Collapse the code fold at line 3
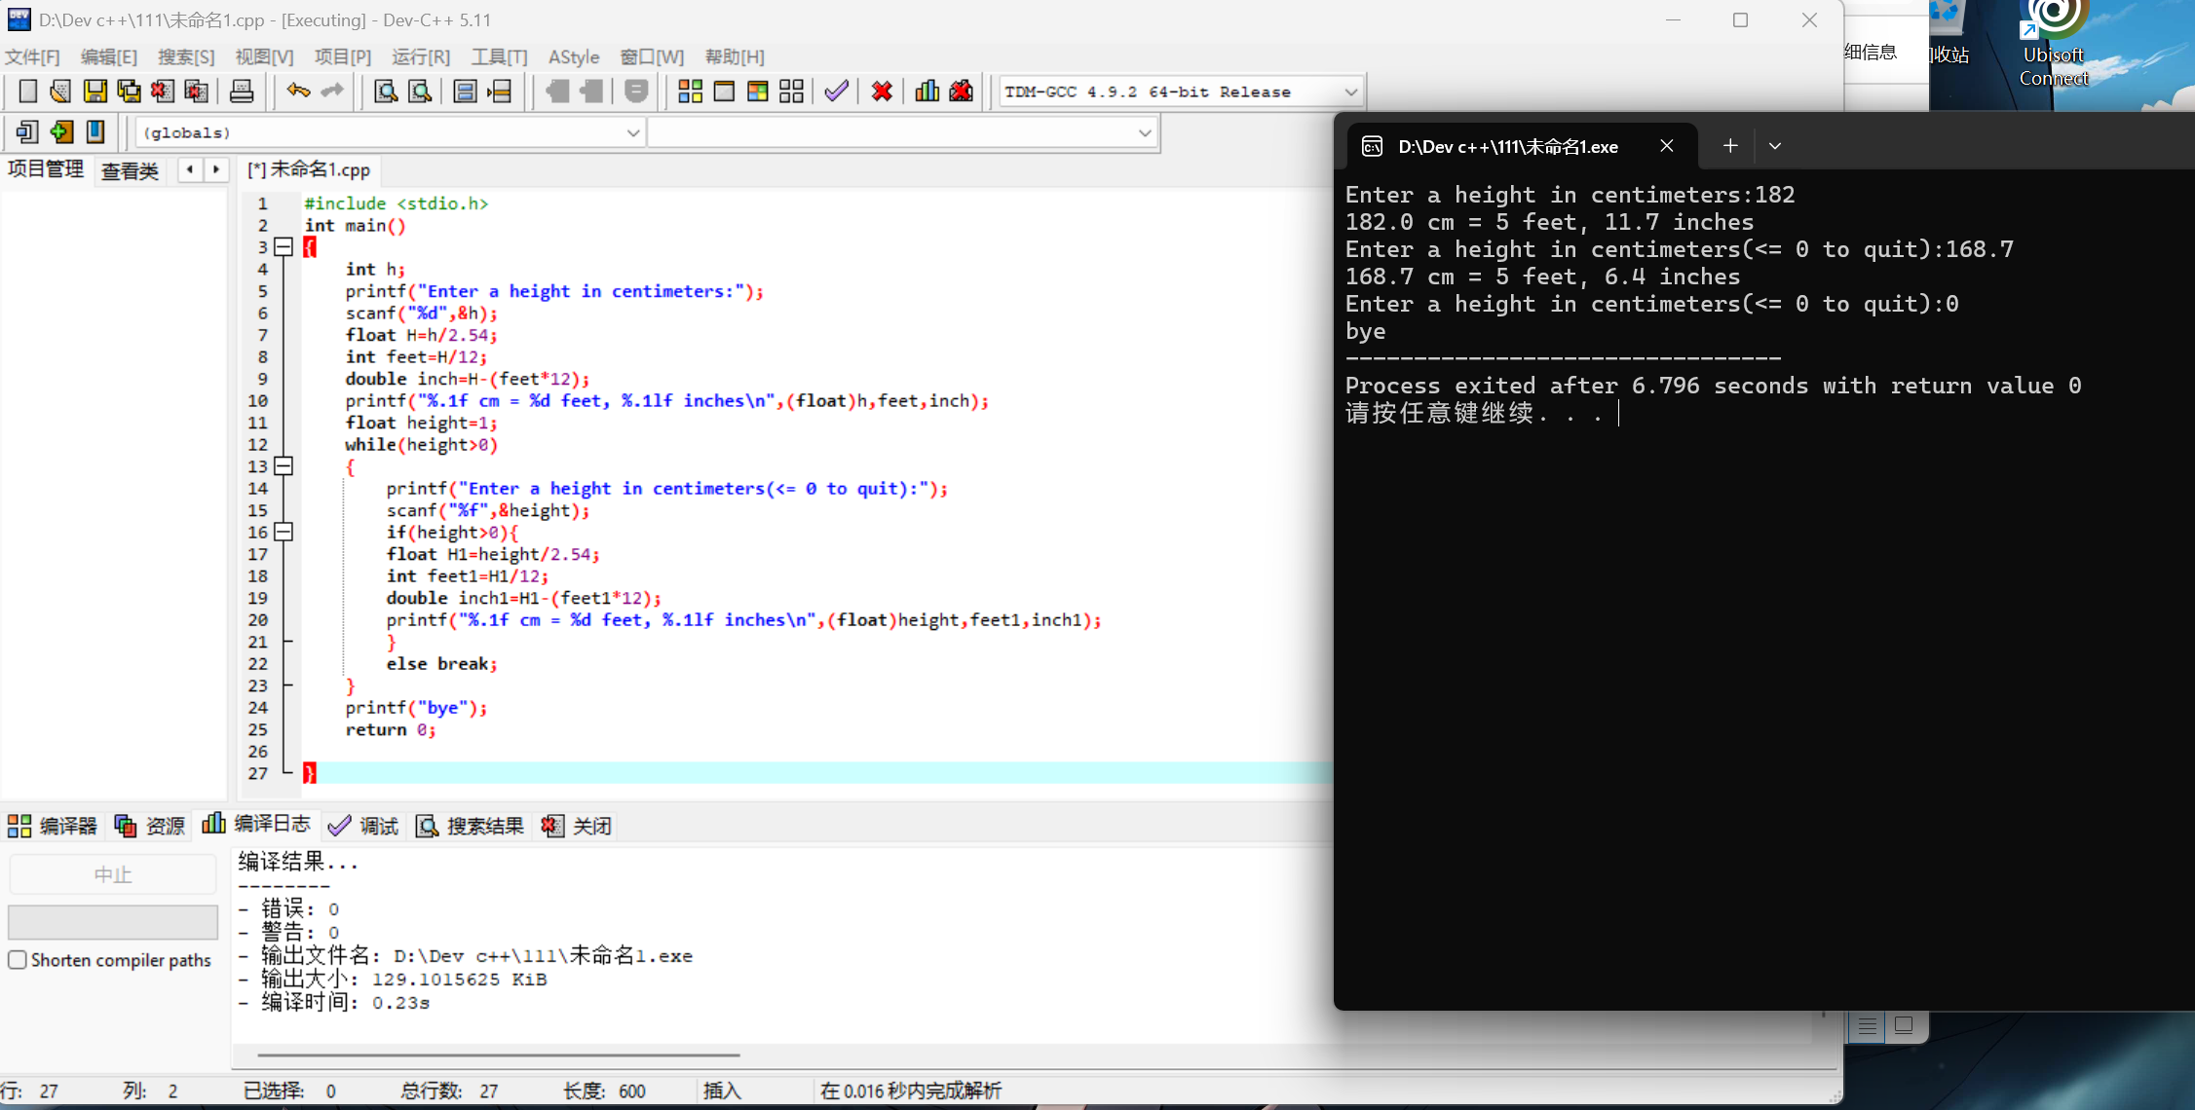 pyautogui.click(x=284, y=247)
